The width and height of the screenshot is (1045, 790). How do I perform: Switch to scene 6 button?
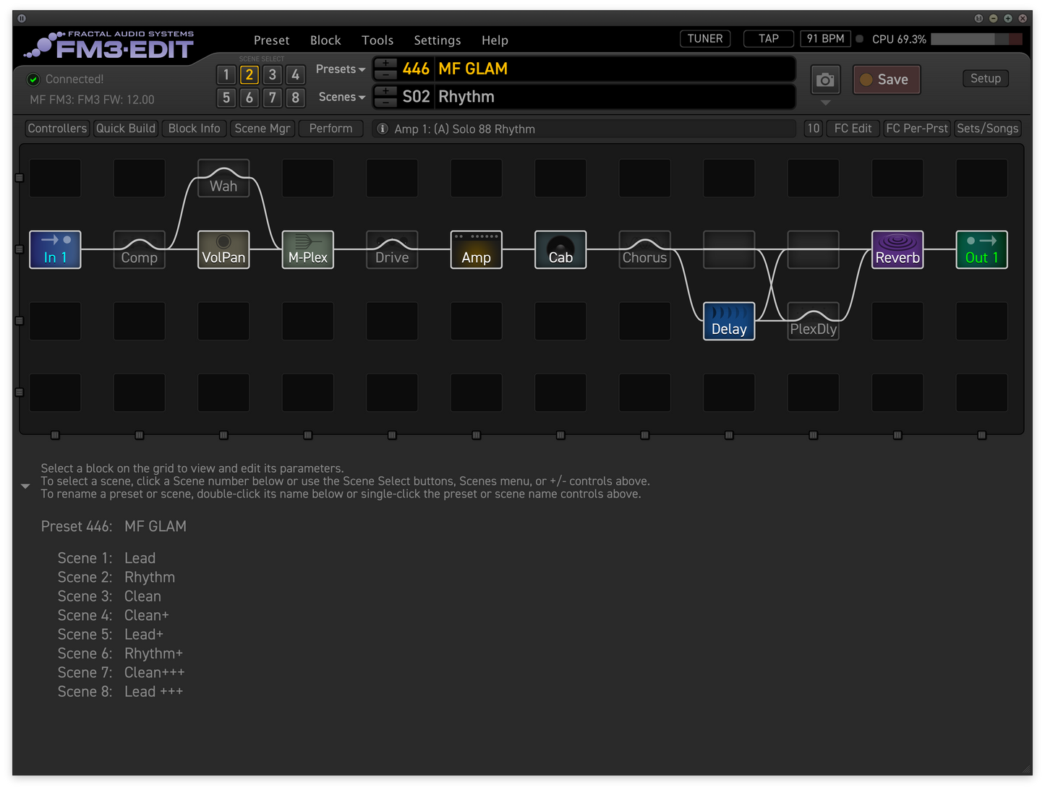pos(249,98)
